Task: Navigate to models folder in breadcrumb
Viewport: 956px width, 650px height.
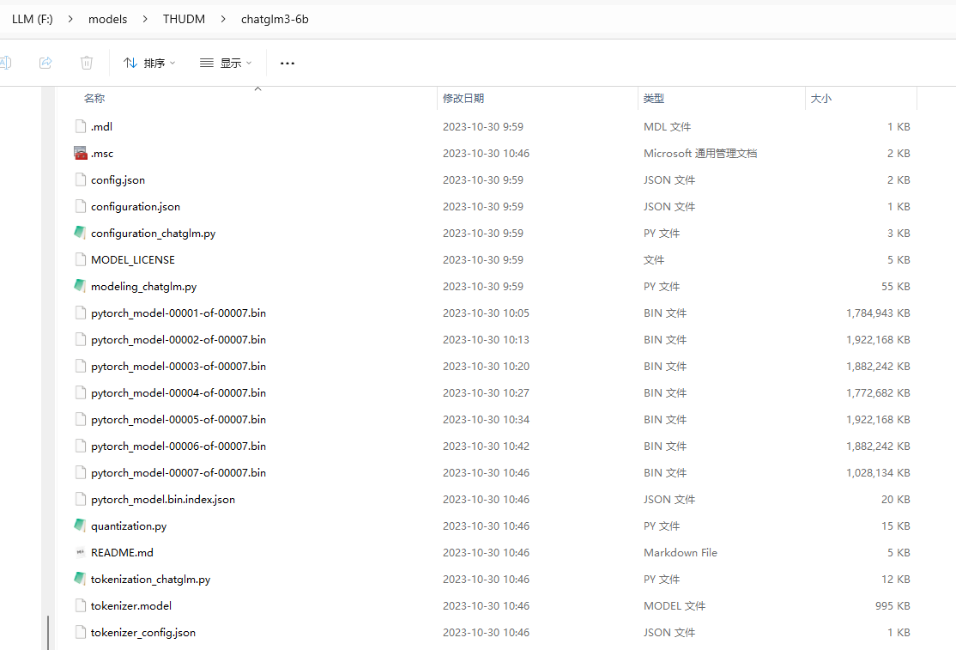Action: [108, 19]
